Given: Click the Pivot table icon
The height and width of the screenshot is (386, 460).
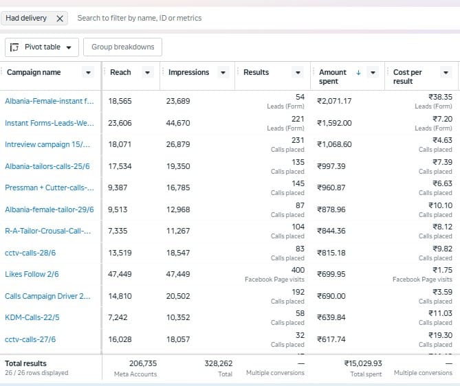Looking at the screenshot, I should coord(14,47).
